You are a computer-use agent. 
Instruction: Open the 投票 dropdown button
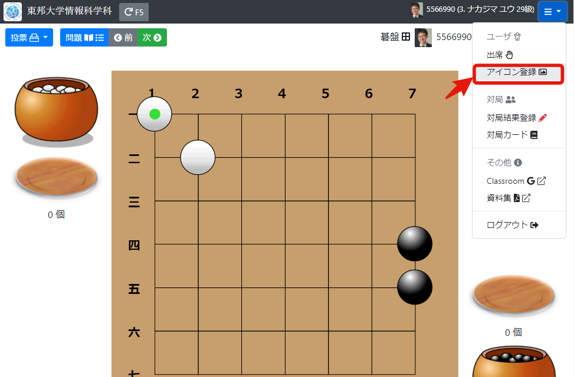[29, 38]
